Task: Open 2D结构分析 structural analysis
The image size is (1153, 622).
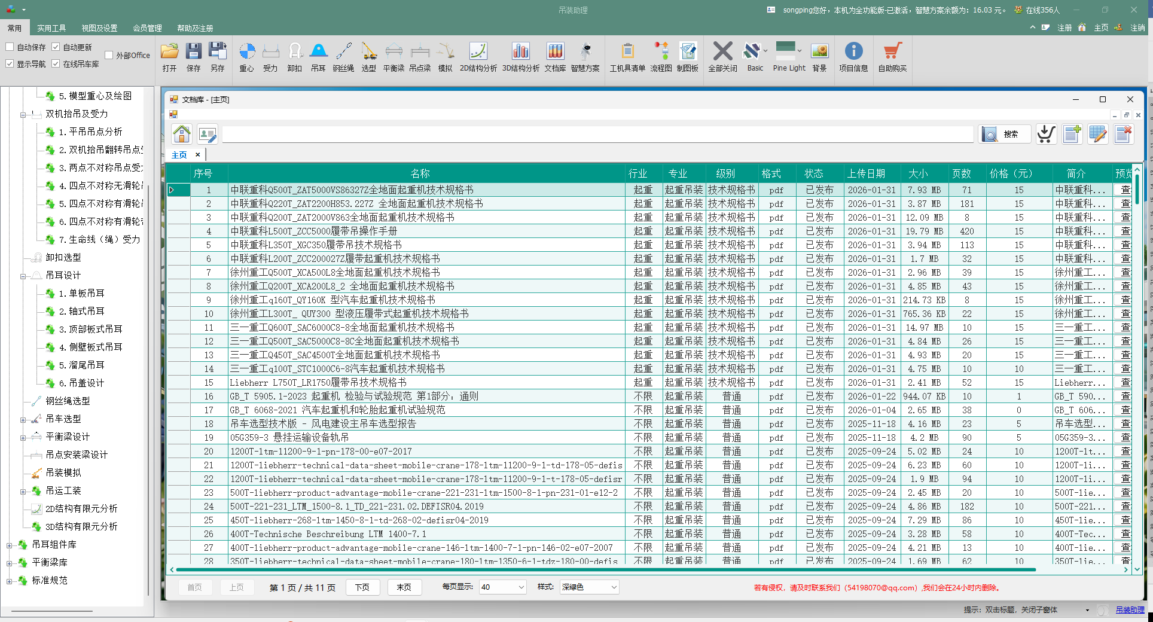Action: 478,57
